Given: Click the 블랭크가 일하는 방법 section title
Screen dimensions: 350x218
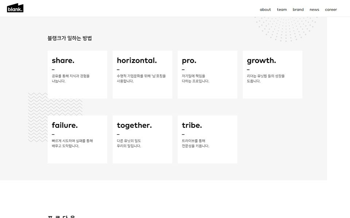Looking at the screenshot, I should pos(70,38).
